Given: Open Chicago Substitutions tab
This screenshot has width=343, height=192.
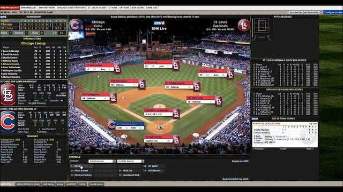Looking at the screenshot, I should (x=71, y=7).
